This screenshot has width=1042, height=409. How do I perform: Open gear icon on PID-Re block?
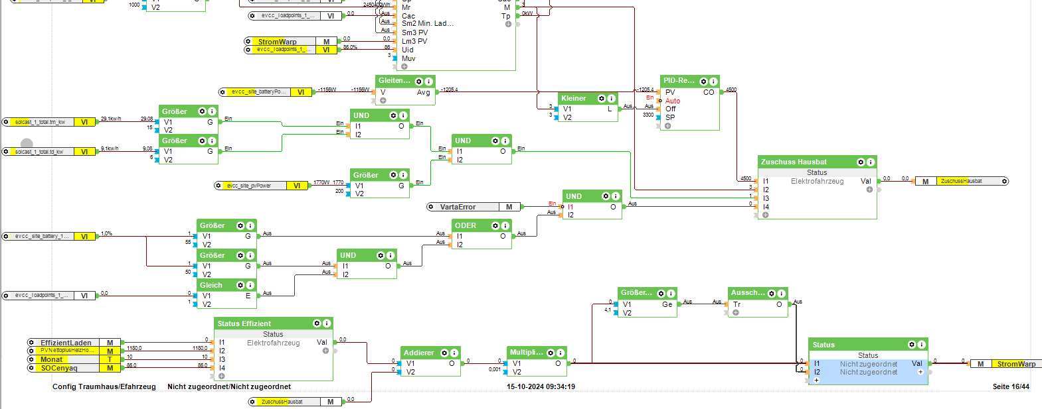tap(703, 82)
